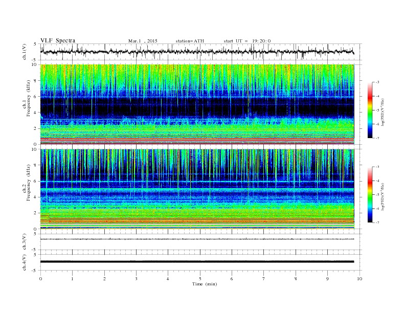Click the time axis tick label "7"
Image resolution: width=405 pixels, height=313 pixels.
coord(264,279)
